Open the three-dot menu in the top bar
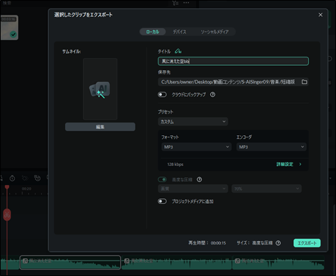Image resolution: width=336 pixels, height=276 pixels. [187, 3]
